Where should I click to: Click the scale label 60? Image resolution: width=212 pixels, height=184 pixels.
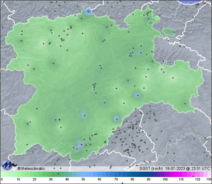tap(100, 179)
